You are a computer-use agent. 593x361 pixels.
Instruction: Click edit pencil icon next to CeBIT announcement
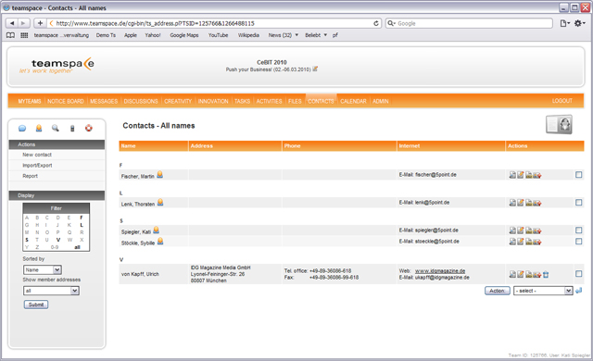coord(315,69)
